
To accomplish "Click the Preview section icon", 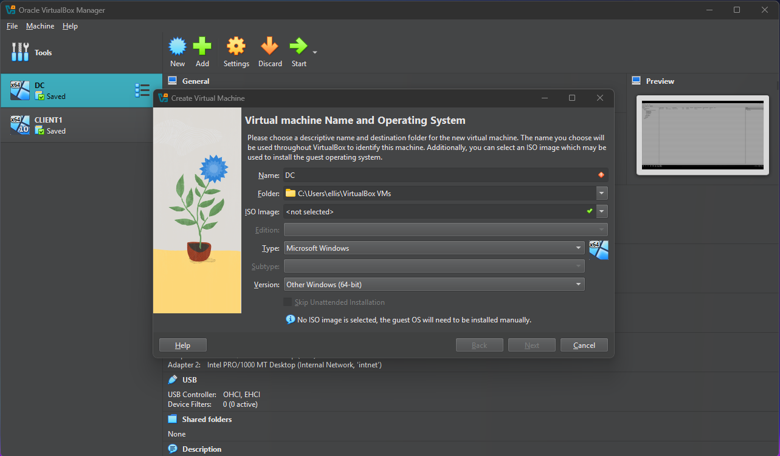I will pos(637,81).
